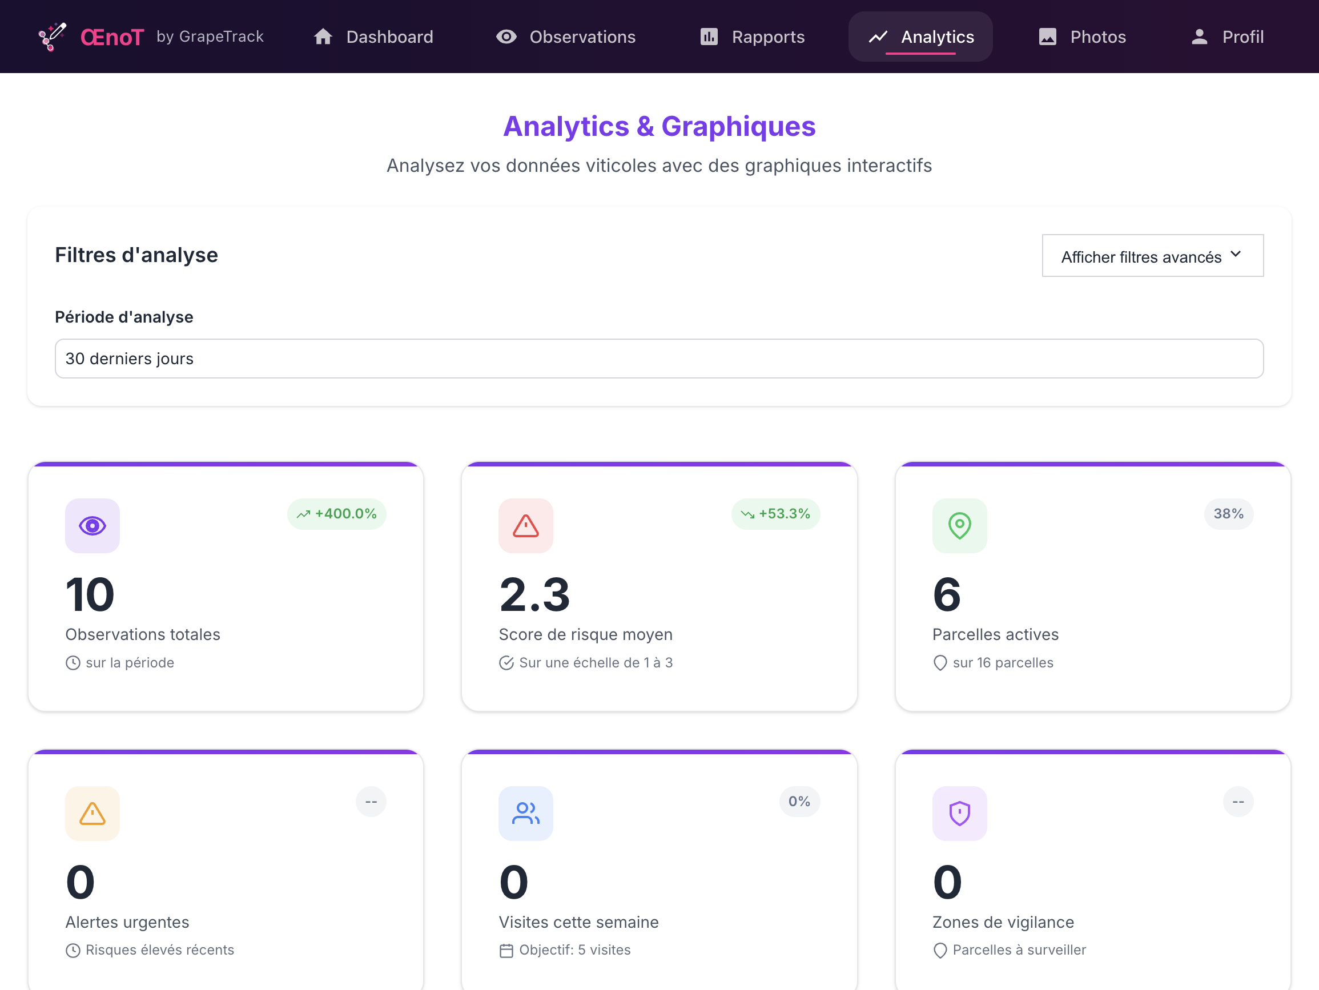The height and width of the screenshot is (990, 1319).
Task: Click the blue users icon on Visites card
Action: 526,813
